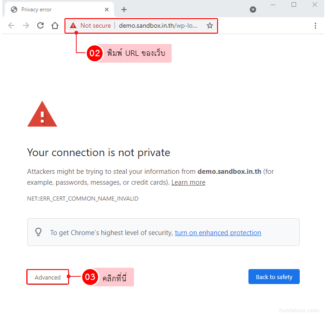Open Chrome's three-dot menu
The width and height of the screenshot is (327, 319).
coord(315,26)
